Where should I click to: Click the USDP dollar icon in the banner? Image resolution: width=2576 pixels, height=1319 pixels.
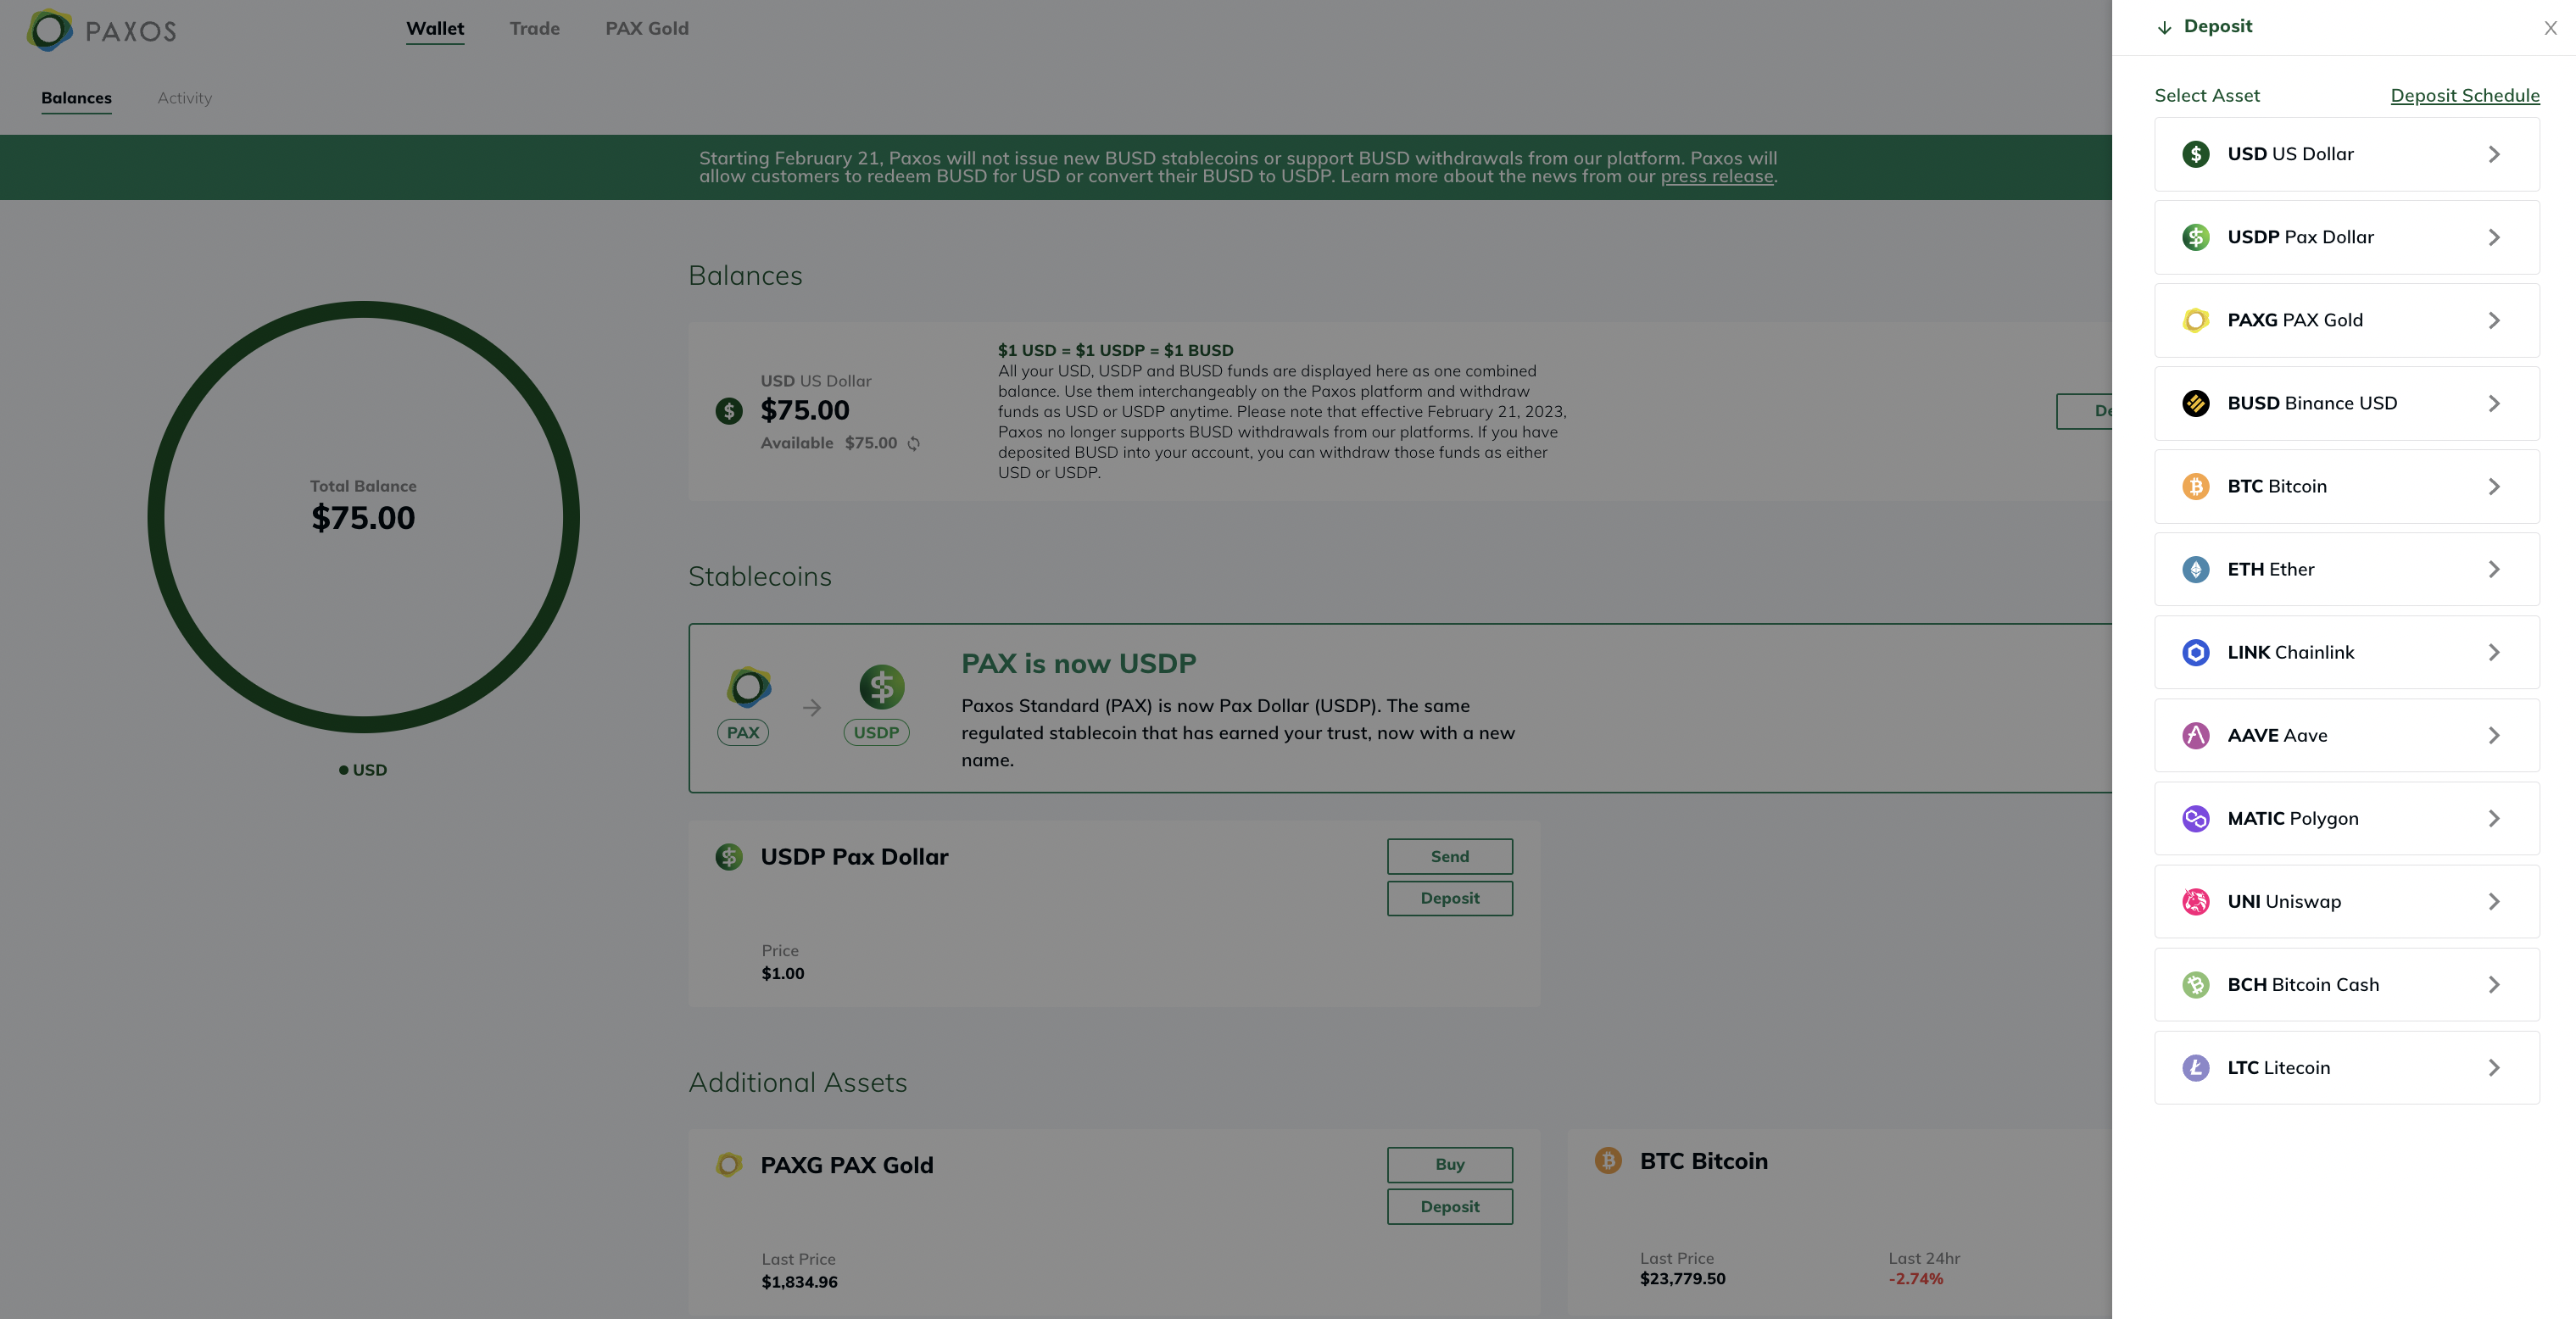[881, 687]
